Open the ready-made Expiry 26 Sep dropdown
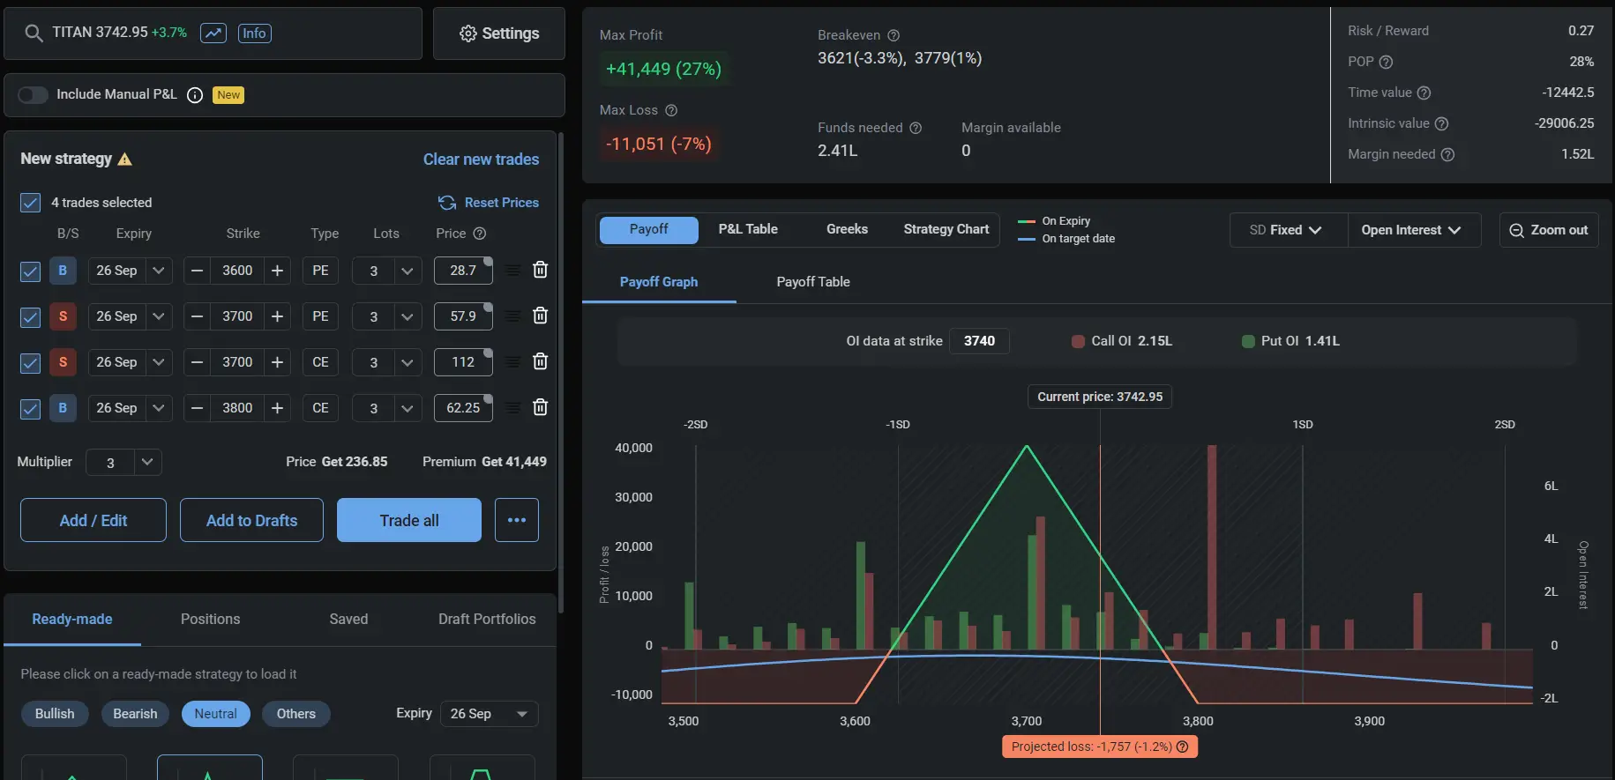The width and height of the screenshot is (1615, 780). (489, 714)
